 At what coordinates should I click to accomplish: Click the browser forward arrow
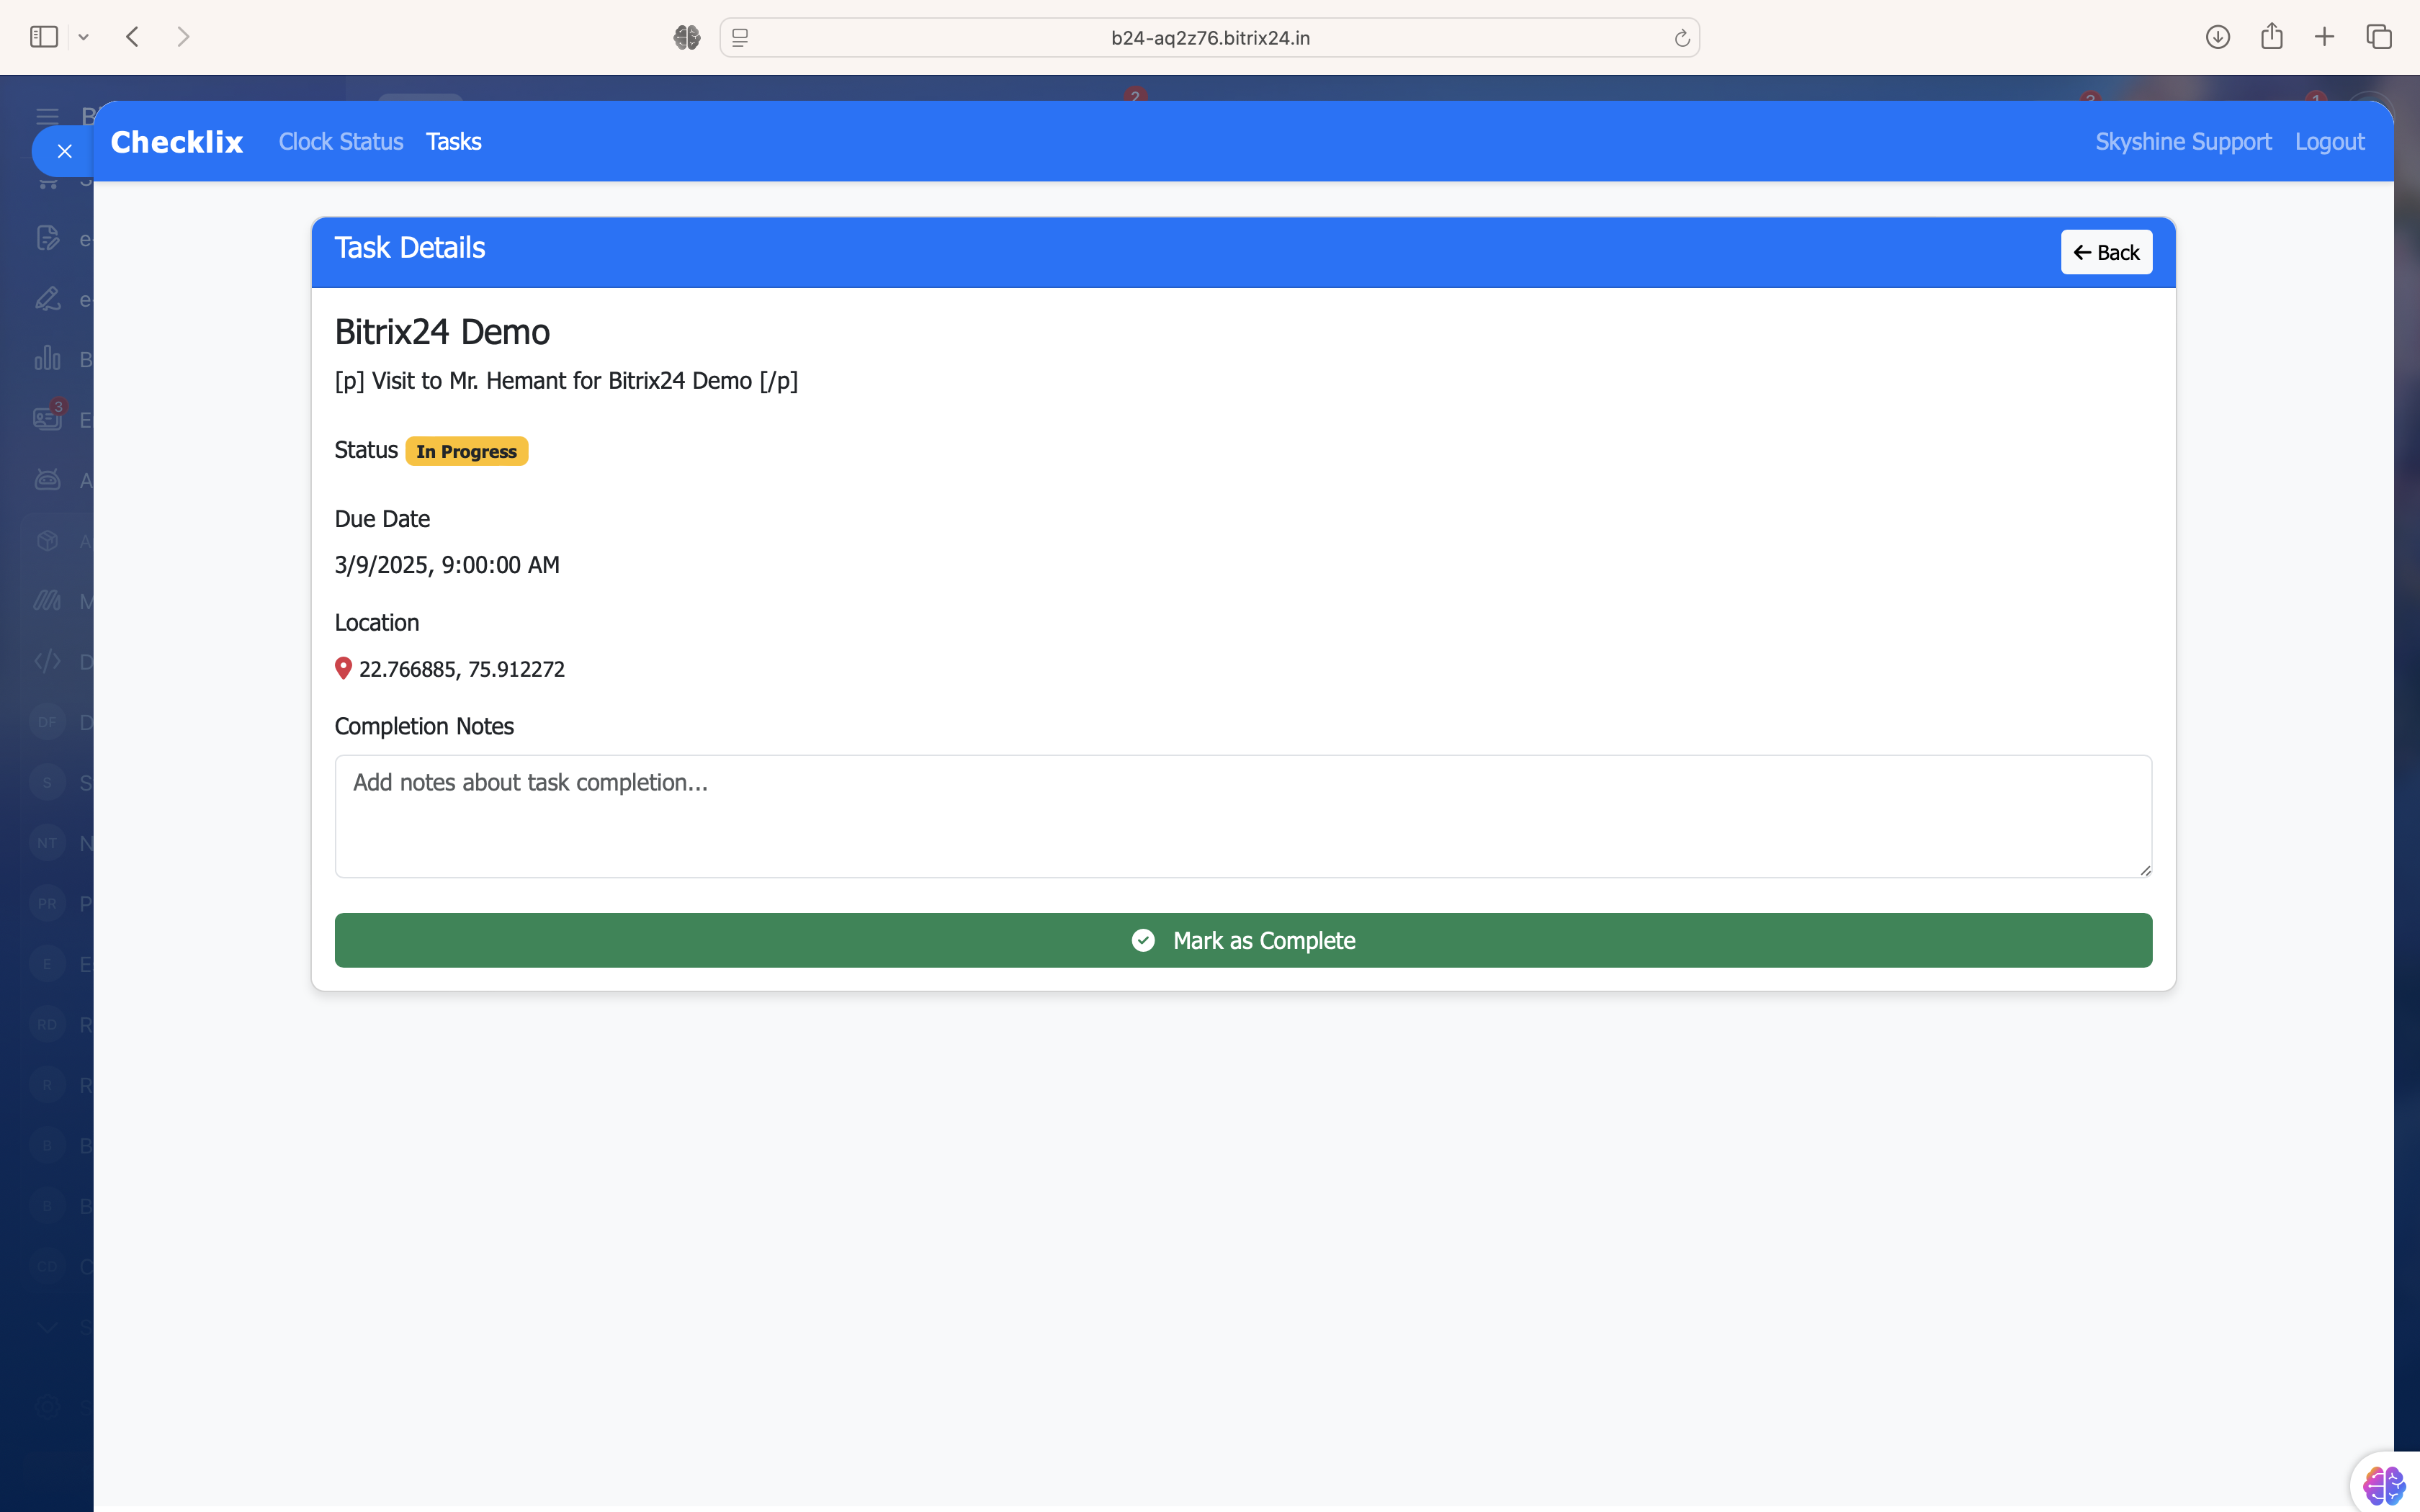coord(183,37)
